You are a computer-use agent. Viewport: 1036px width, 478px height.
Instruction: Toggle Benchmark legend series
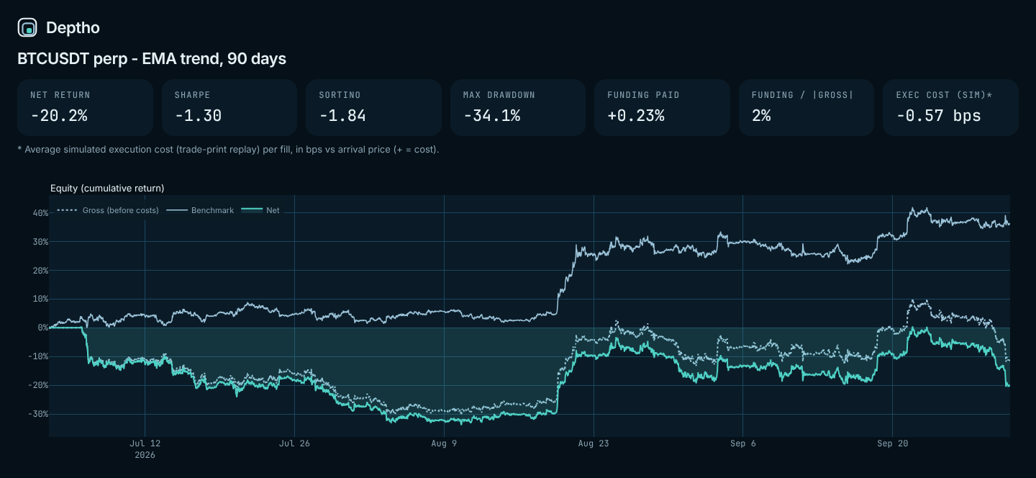[200, 210]
